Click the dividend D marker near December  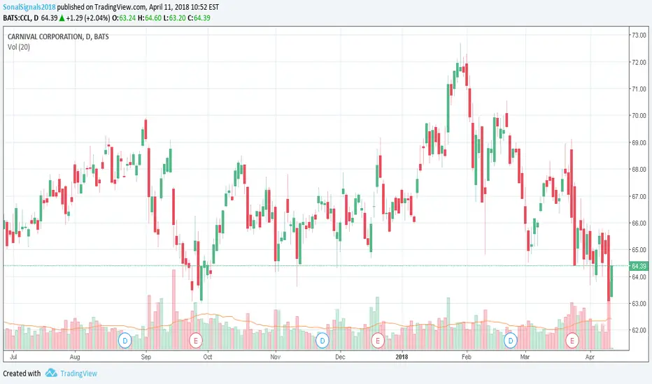coord(323,341)
